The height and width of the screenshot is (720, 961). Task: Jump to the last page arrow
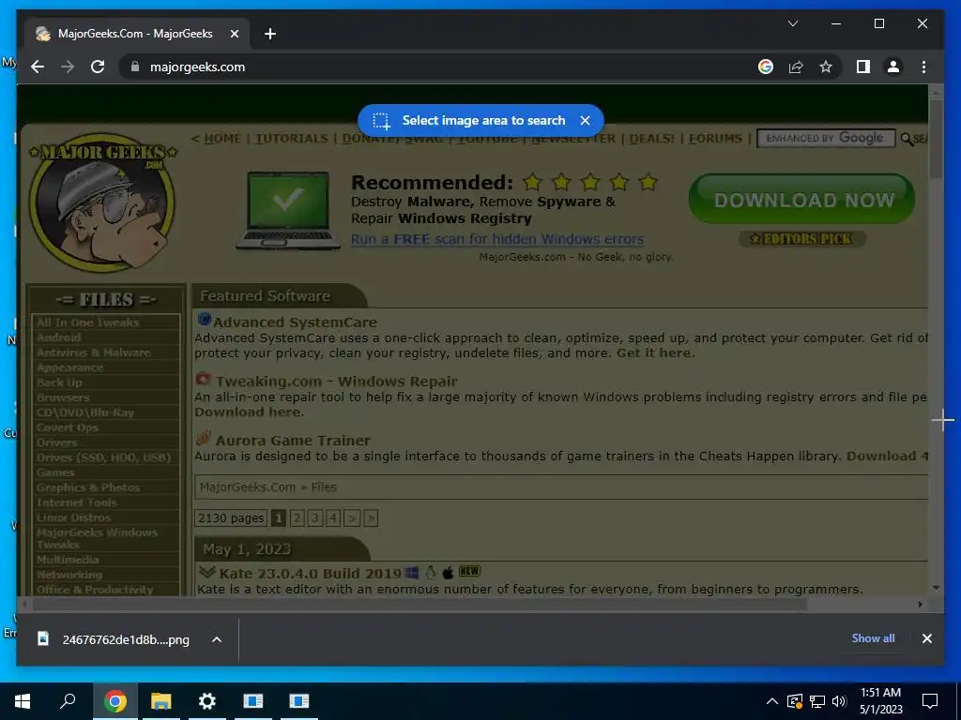point(370,517)
